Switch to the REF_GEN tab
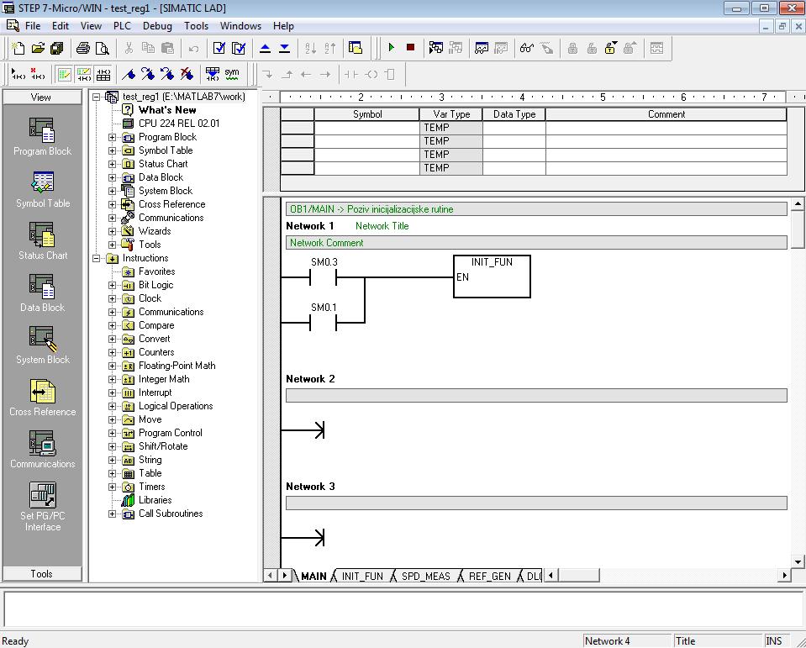The image size is (806, 648). pos(489,576)
